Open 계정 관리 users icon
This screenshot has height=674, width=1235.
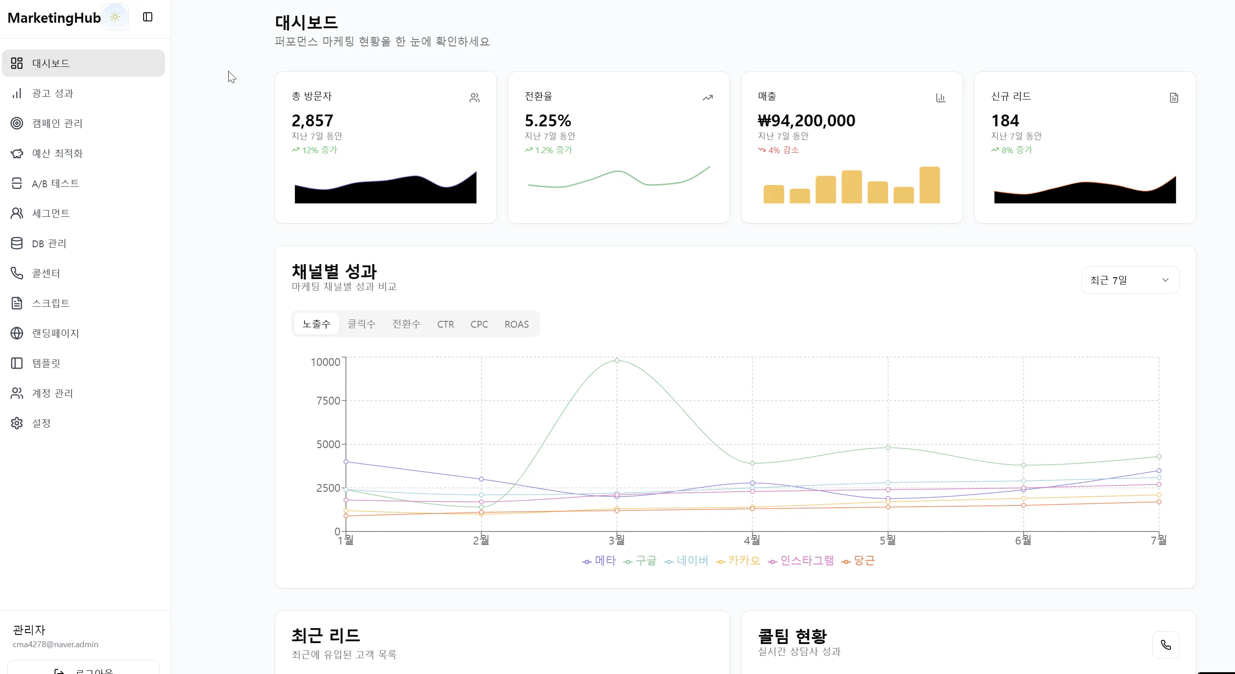click(17, 393)
